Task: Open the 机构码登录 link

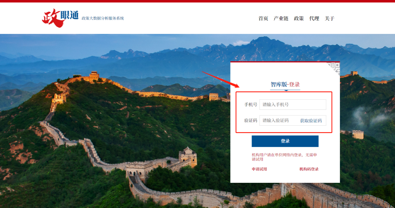Action: click(309, 169)
